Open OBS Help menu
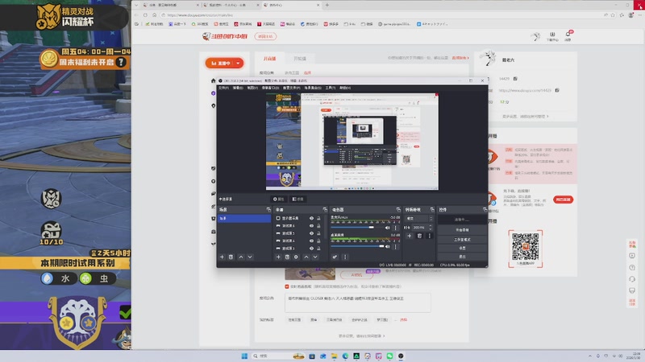The width and height of the screenshot is (645, 362). point(345,88)
